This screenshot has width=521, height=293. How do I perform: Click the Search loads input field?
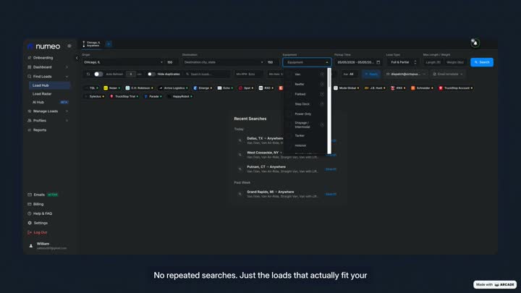click(x=206, y=74)
